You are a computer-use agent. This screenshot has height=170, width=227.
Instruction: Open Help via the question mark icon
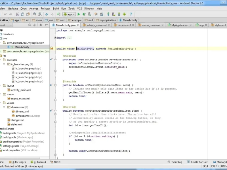(x=131, y=14)
